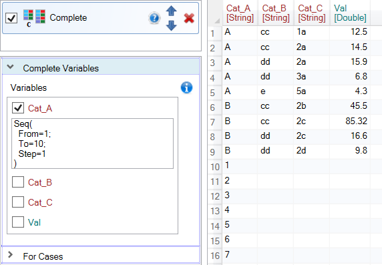
Task: Show info about Variables with the blue i icon
Action: pos(186,87)
